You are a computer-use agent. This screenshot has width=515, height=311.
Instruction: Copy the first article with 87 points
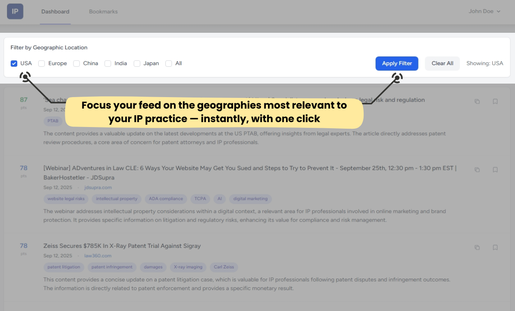[477, 101]
